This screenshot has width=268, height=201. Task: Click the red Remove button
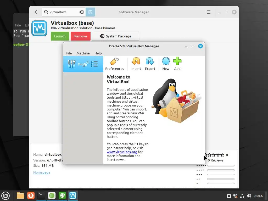click(x=81, y=36)
